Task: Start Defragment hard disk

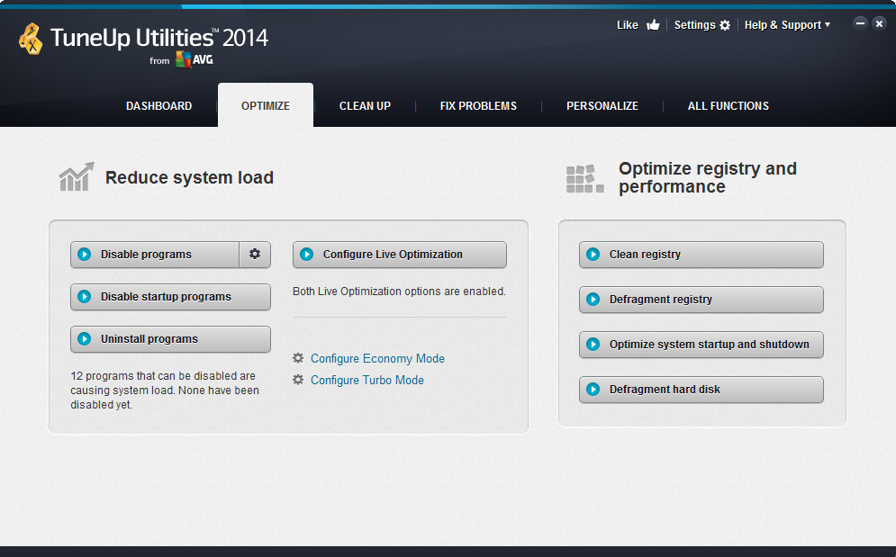Action: [x=701, y=389]
